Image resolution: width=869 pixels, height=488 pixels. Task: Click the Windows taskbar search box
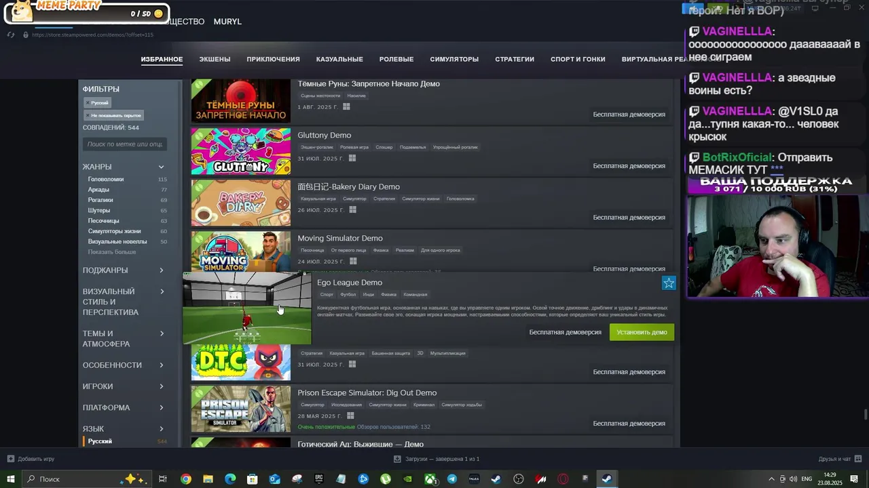coord(87,479)
